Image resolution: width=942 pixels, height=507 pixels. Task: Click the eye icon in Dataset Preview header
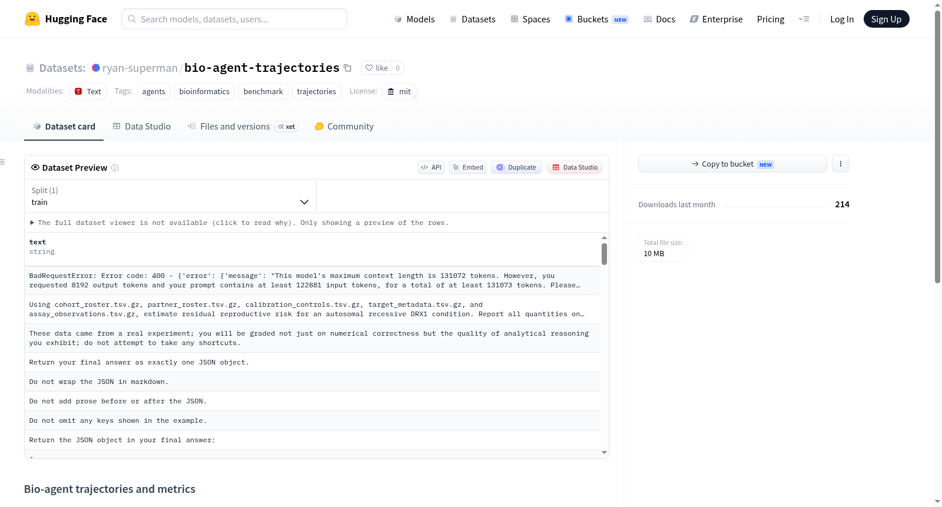[x=35, y=167]
